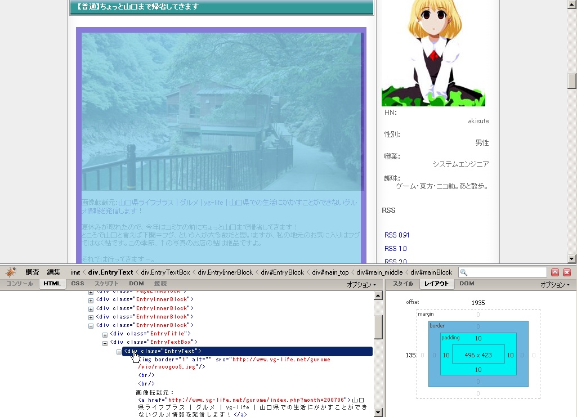Select the div class="EntryTitle" row
Viewport: 577px width, 417px height.
(150, 334)
